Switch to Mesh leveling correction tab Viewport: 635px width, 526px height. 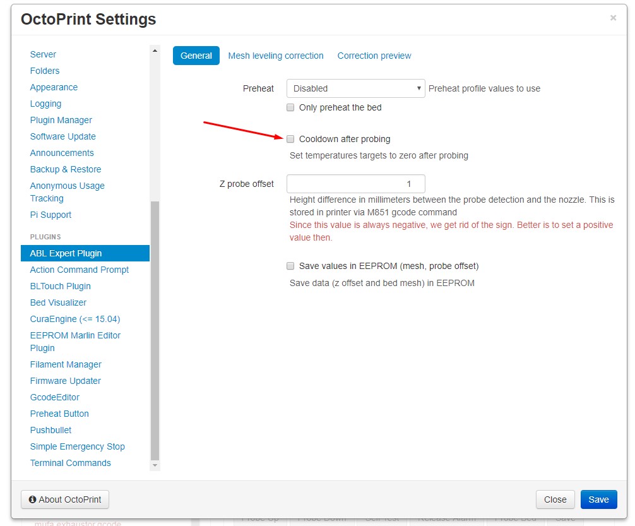(276, 56)
